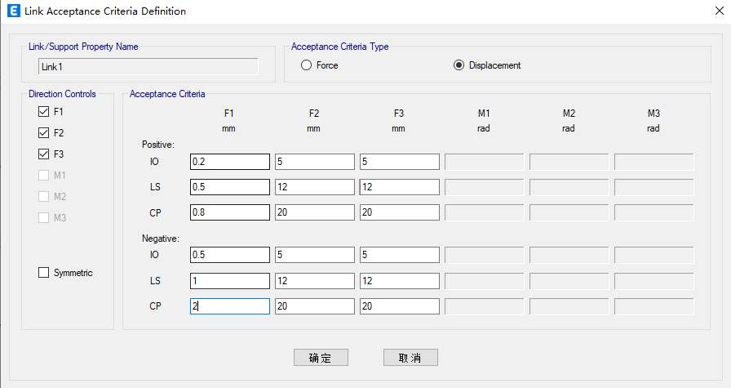
Task: Edit the Positive IO value for F2
Action: pyautogui.click(x=315, y=162)
